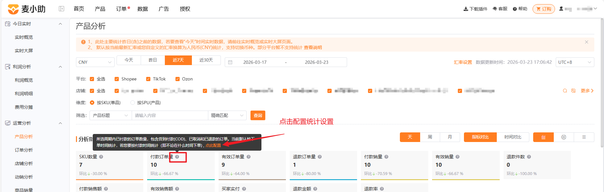The width and height of the screenshot is (604, 192).
Task: Click the 查看说明 link
Action: pos(313,47)
